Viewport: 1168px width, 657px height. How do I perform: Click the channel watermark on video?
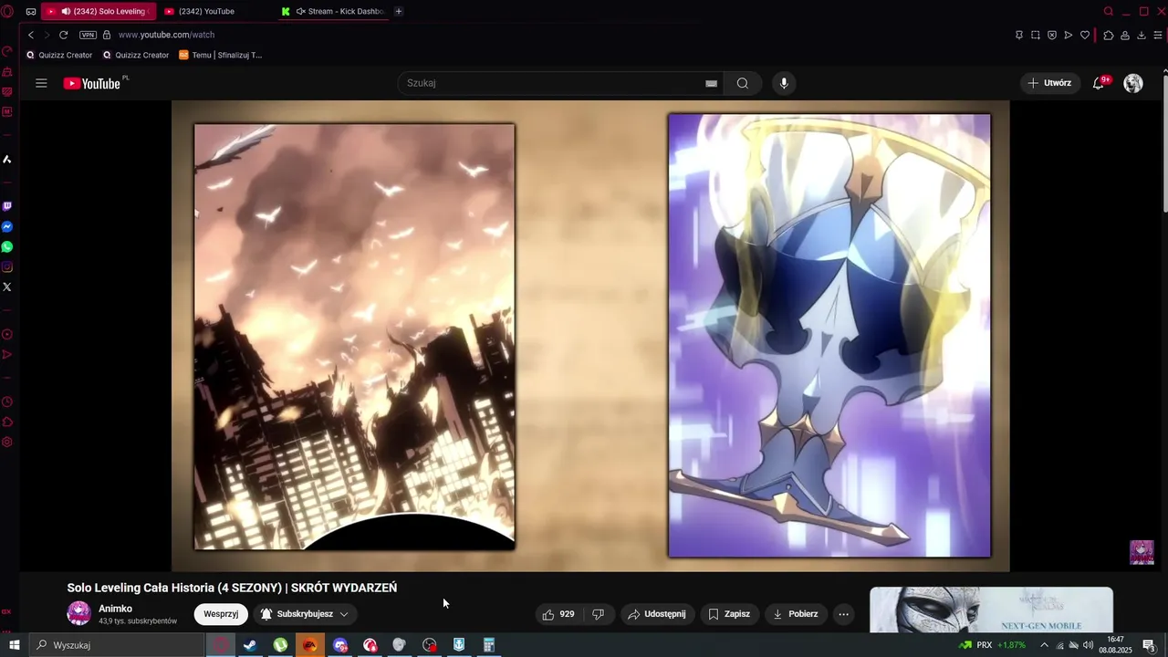click(x=1142, y=552)
